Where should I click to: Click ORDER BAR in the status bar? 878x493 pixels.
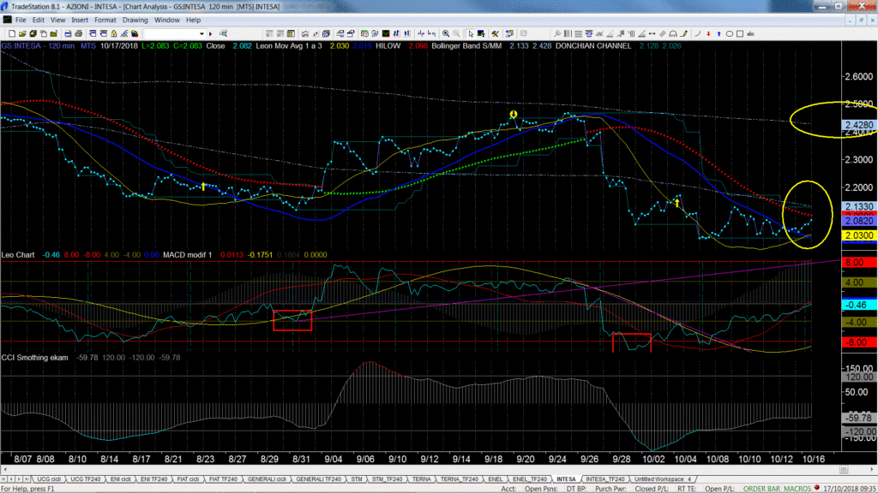761,489
